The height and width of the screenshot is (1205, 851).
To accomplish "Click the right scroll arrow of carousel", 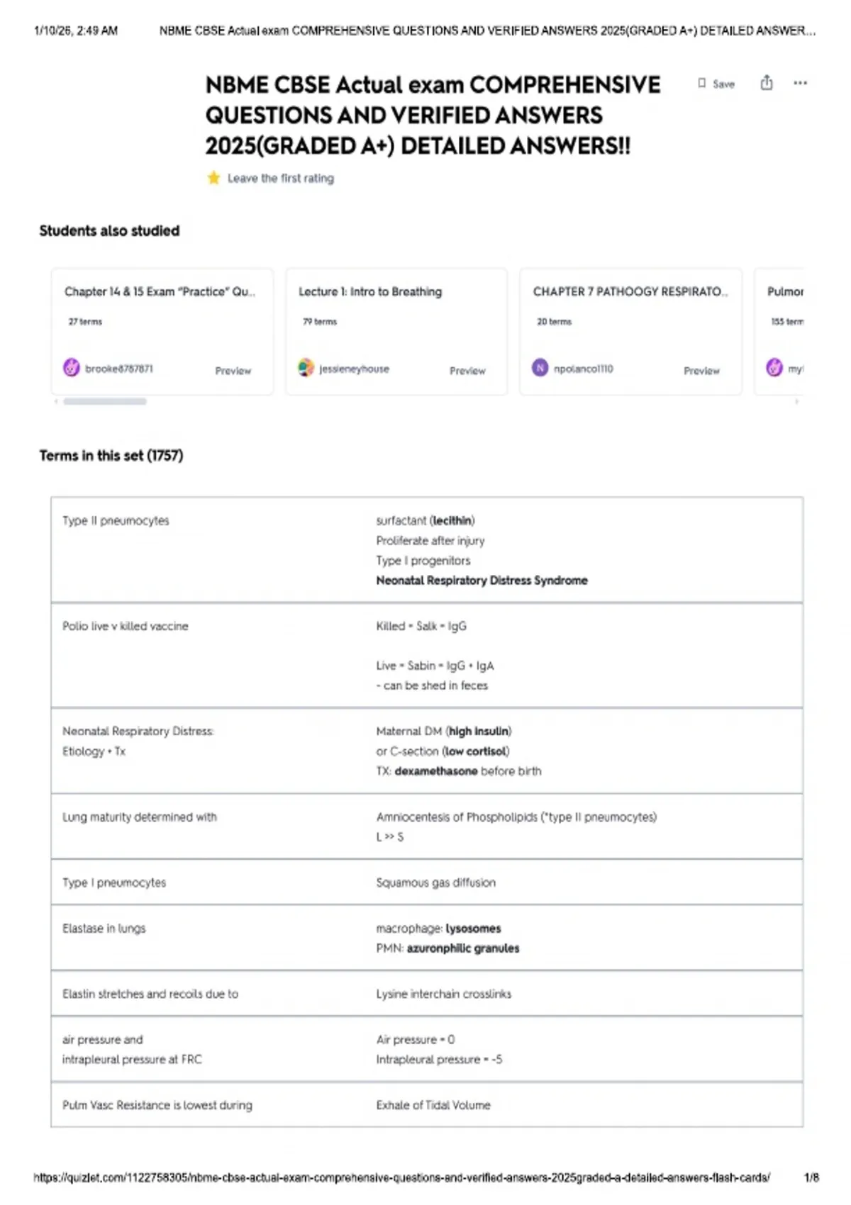I will click(x=797, y=401).
